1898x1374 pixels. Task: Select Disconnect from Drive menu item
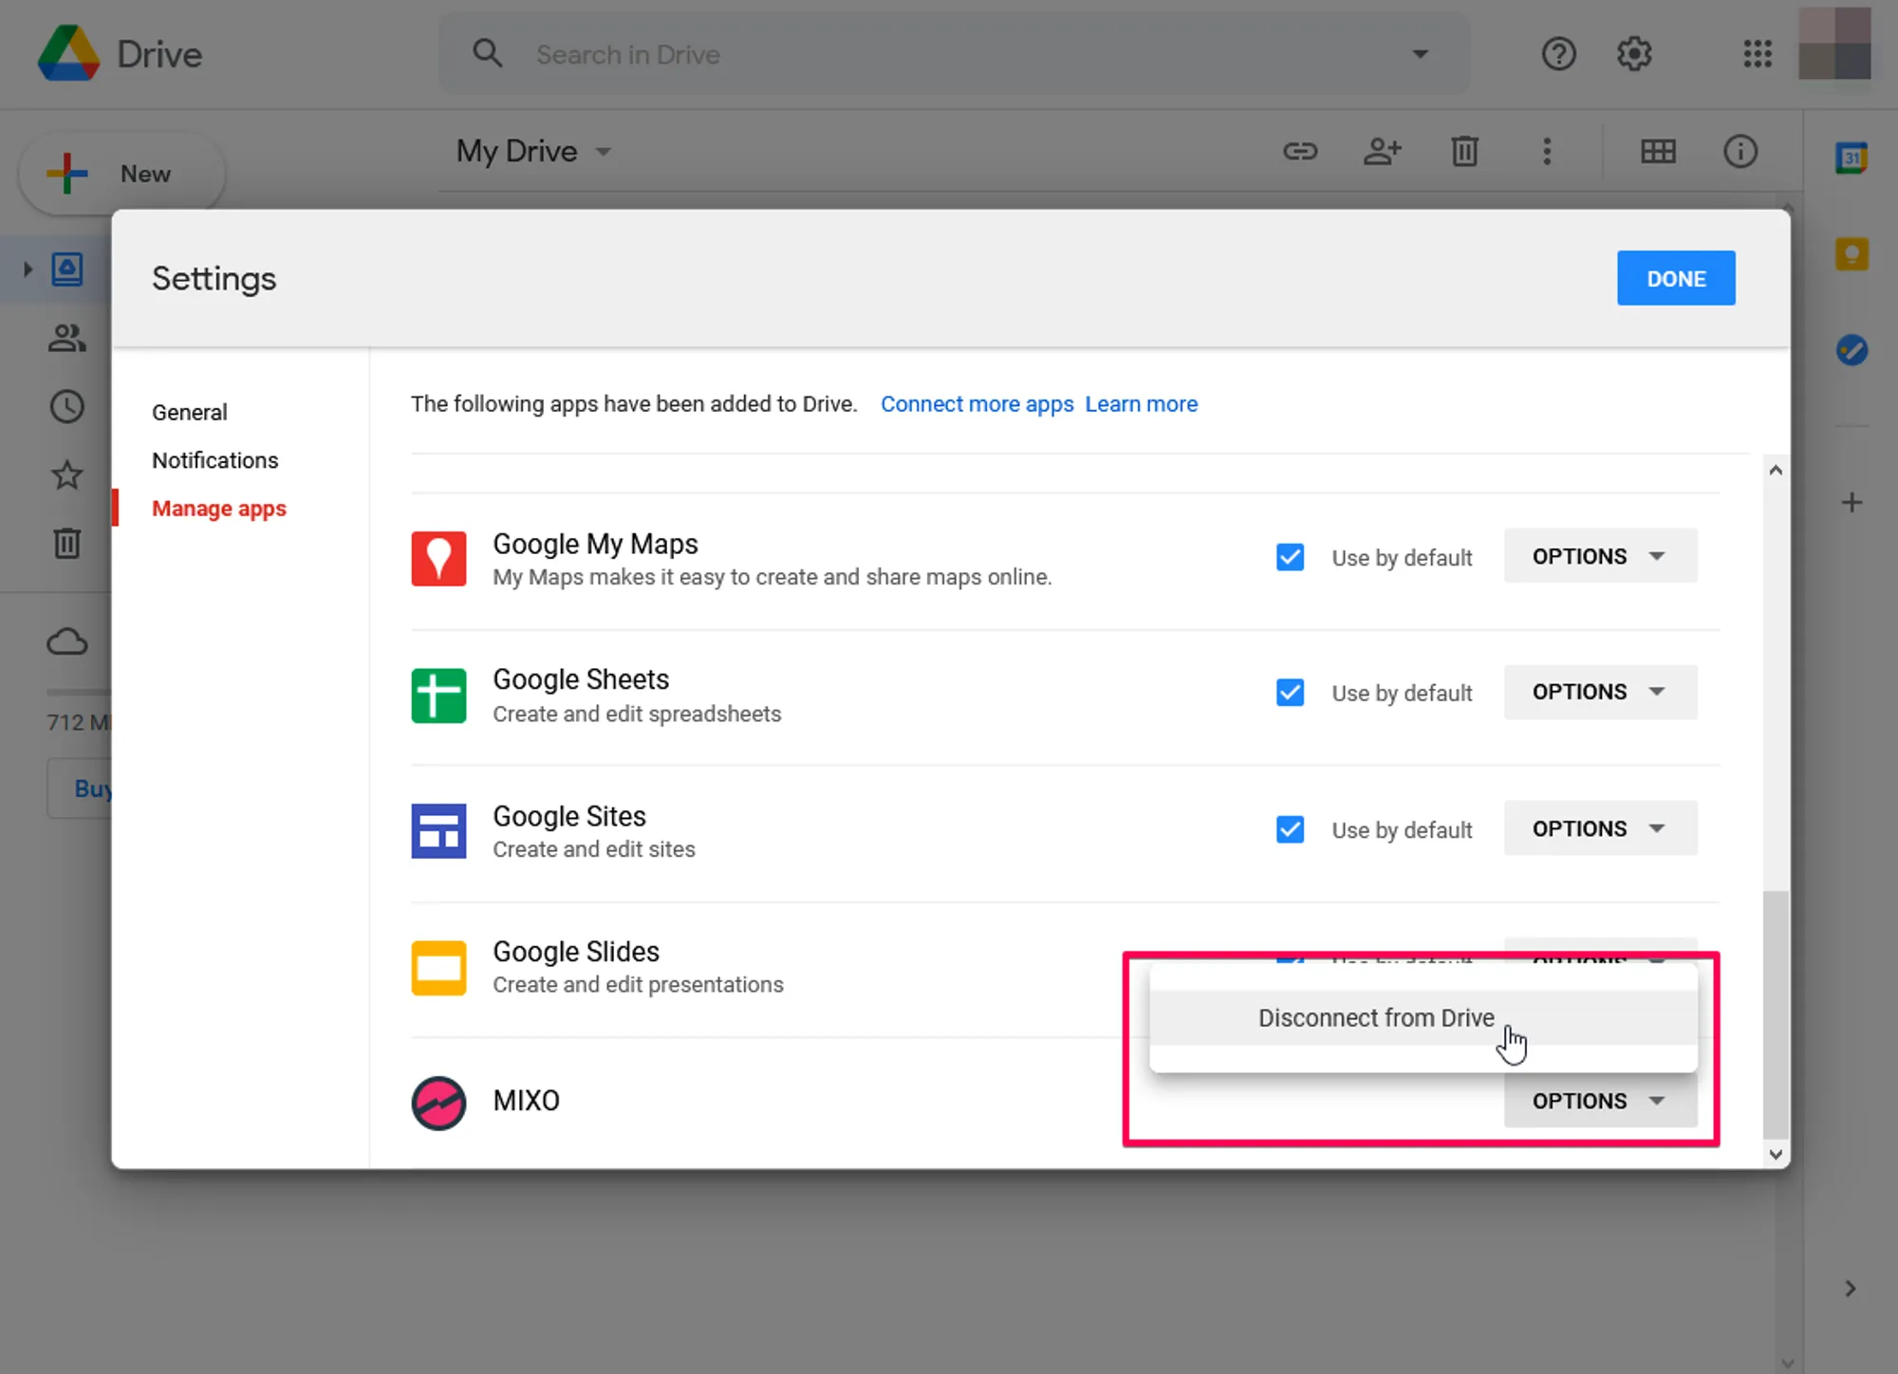tap(1375, 1018)
